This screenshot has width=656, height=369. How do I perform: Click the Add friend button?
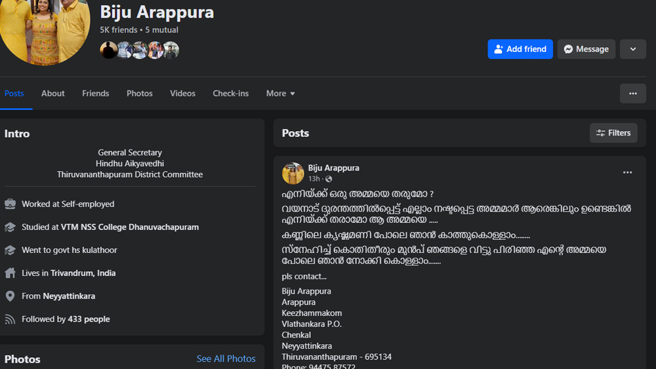(520, 49)
